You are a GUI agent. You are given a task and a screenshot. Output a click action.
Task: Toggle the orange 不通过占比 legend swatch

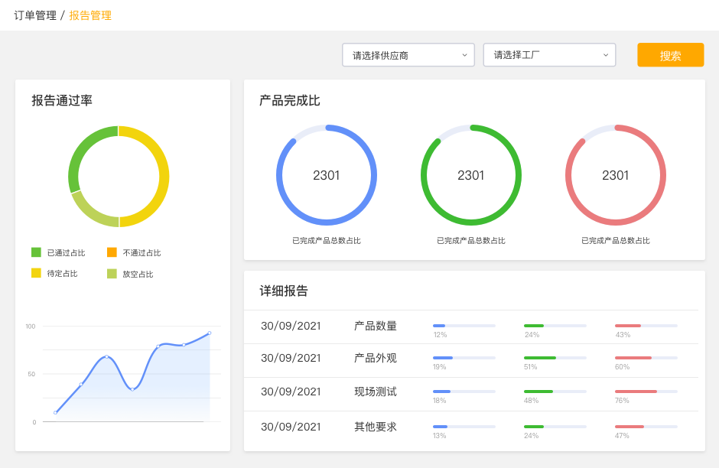point(112,252)
